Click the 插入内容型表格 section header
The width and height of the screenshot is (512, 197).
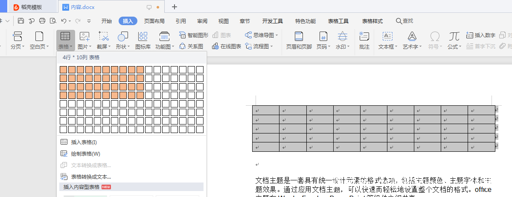point(131,187)
